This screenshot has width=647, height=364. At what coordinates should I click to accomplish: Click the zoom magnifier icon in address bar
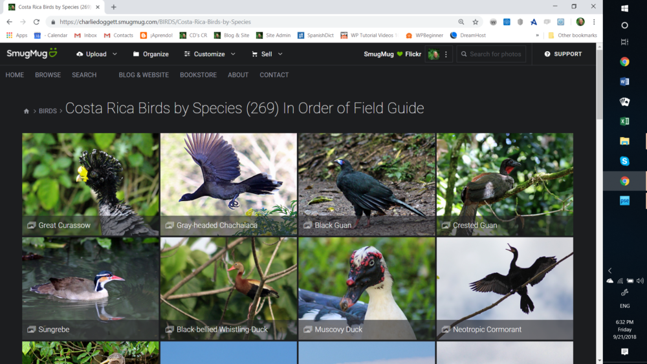461,22
